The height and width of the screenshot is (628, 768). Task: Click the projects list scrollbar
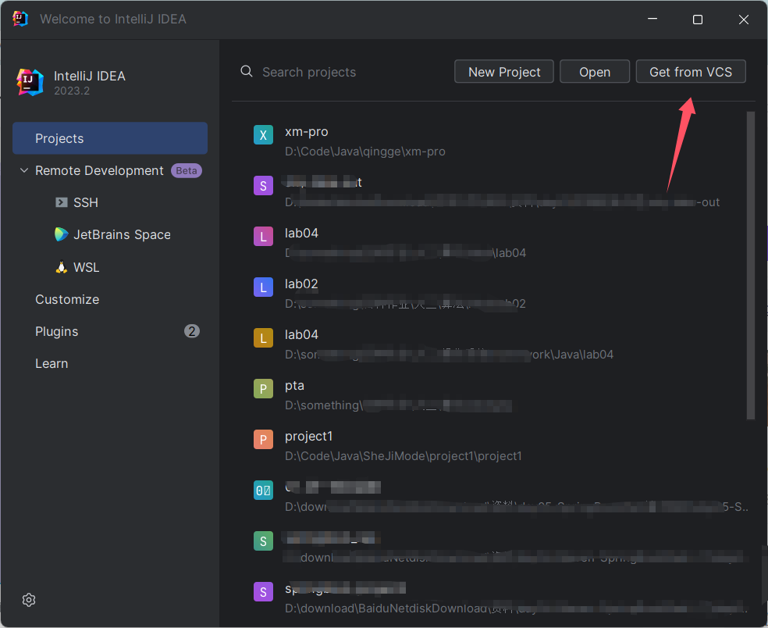coord(750,266)
